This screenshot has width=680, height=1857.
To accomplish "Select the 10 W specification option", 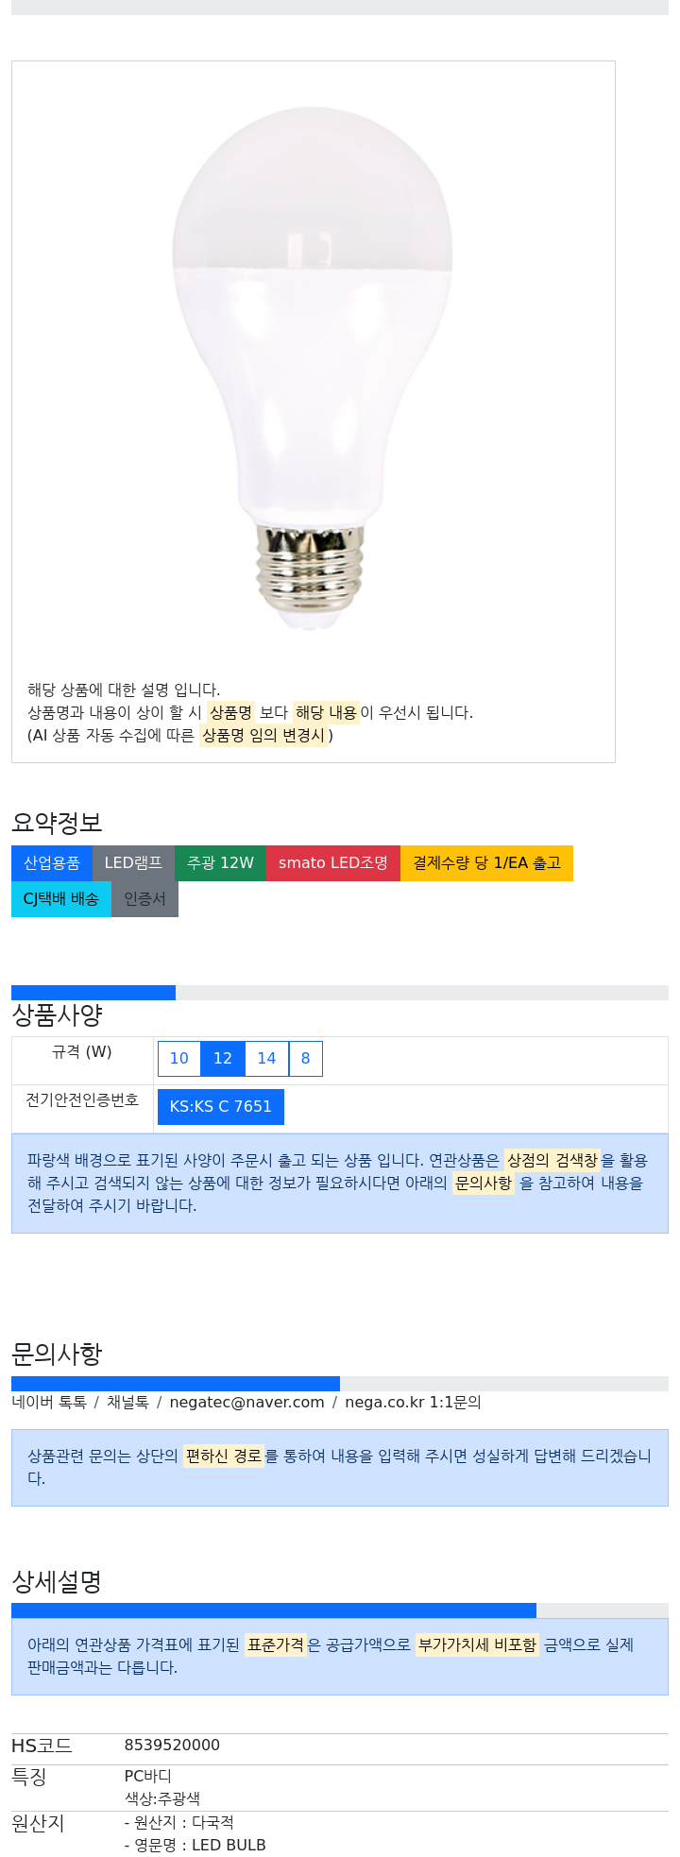I will (179, 1059).
